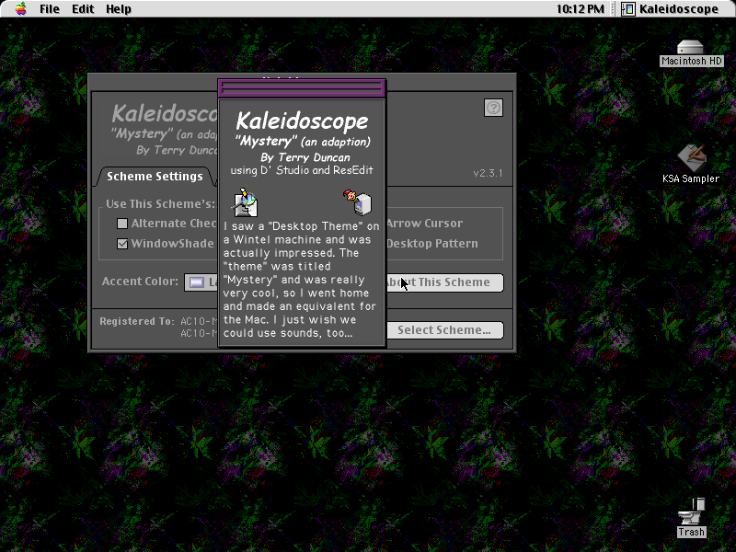Click the About This Scheme button
The height and width of the screenshot is (552, 736).
click(x=444, y=282)
